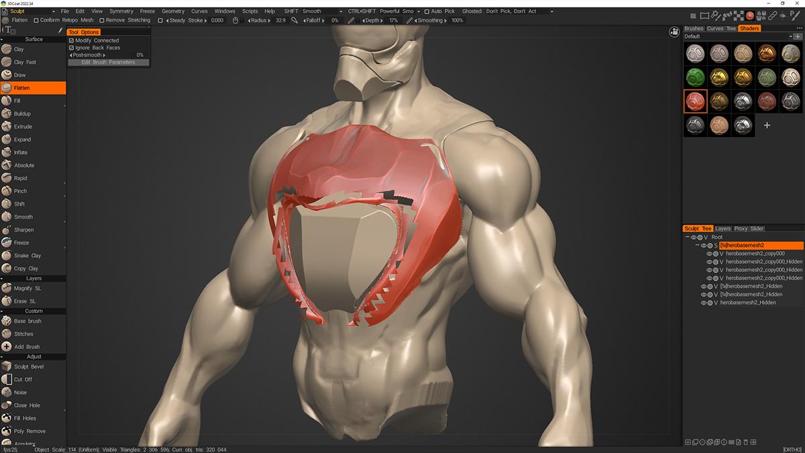805x453 pixels.
Task: Select the Smooth brush tool
Action: coord(33,217)
